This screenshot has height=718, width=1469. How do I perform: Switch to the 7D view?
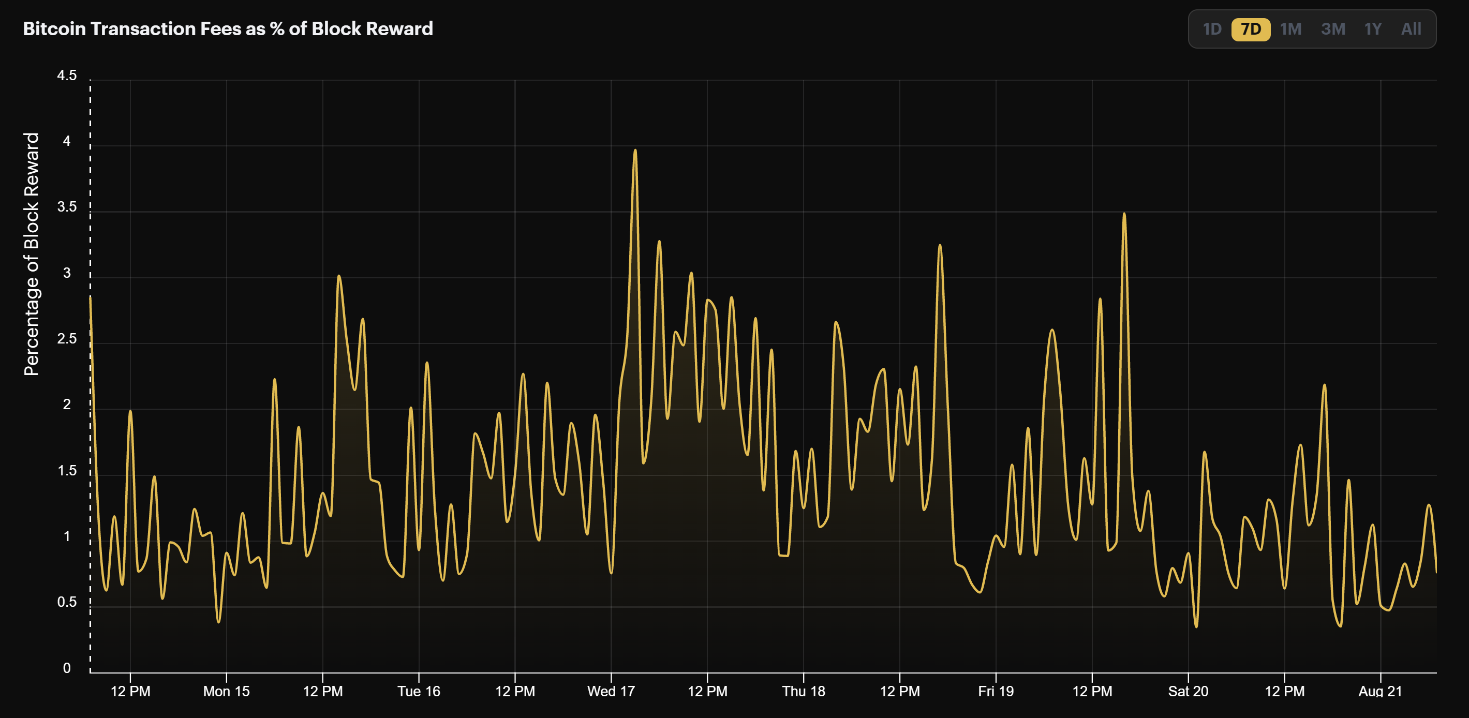(x=1251, y=28)
